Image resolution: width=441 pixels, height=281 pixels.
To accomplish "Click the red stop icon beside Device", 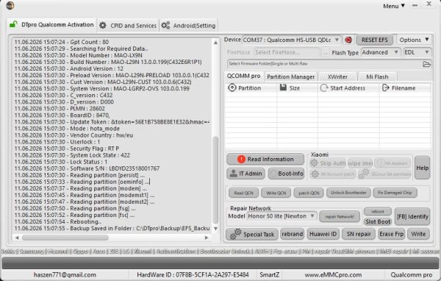I will pos(348,40).
